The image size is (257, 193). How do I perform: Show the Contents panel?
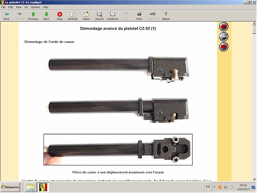(113, 16)
